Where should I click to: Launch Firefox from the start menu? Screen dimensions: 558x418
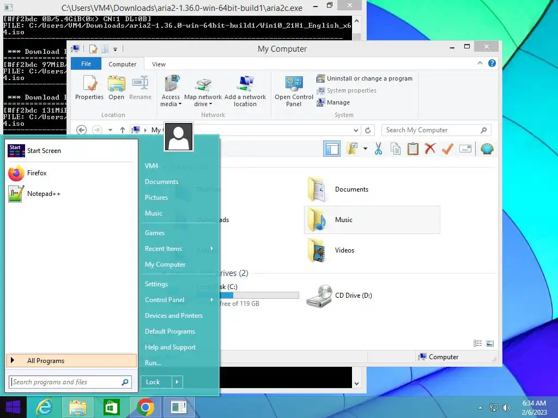tap(70, 173)
